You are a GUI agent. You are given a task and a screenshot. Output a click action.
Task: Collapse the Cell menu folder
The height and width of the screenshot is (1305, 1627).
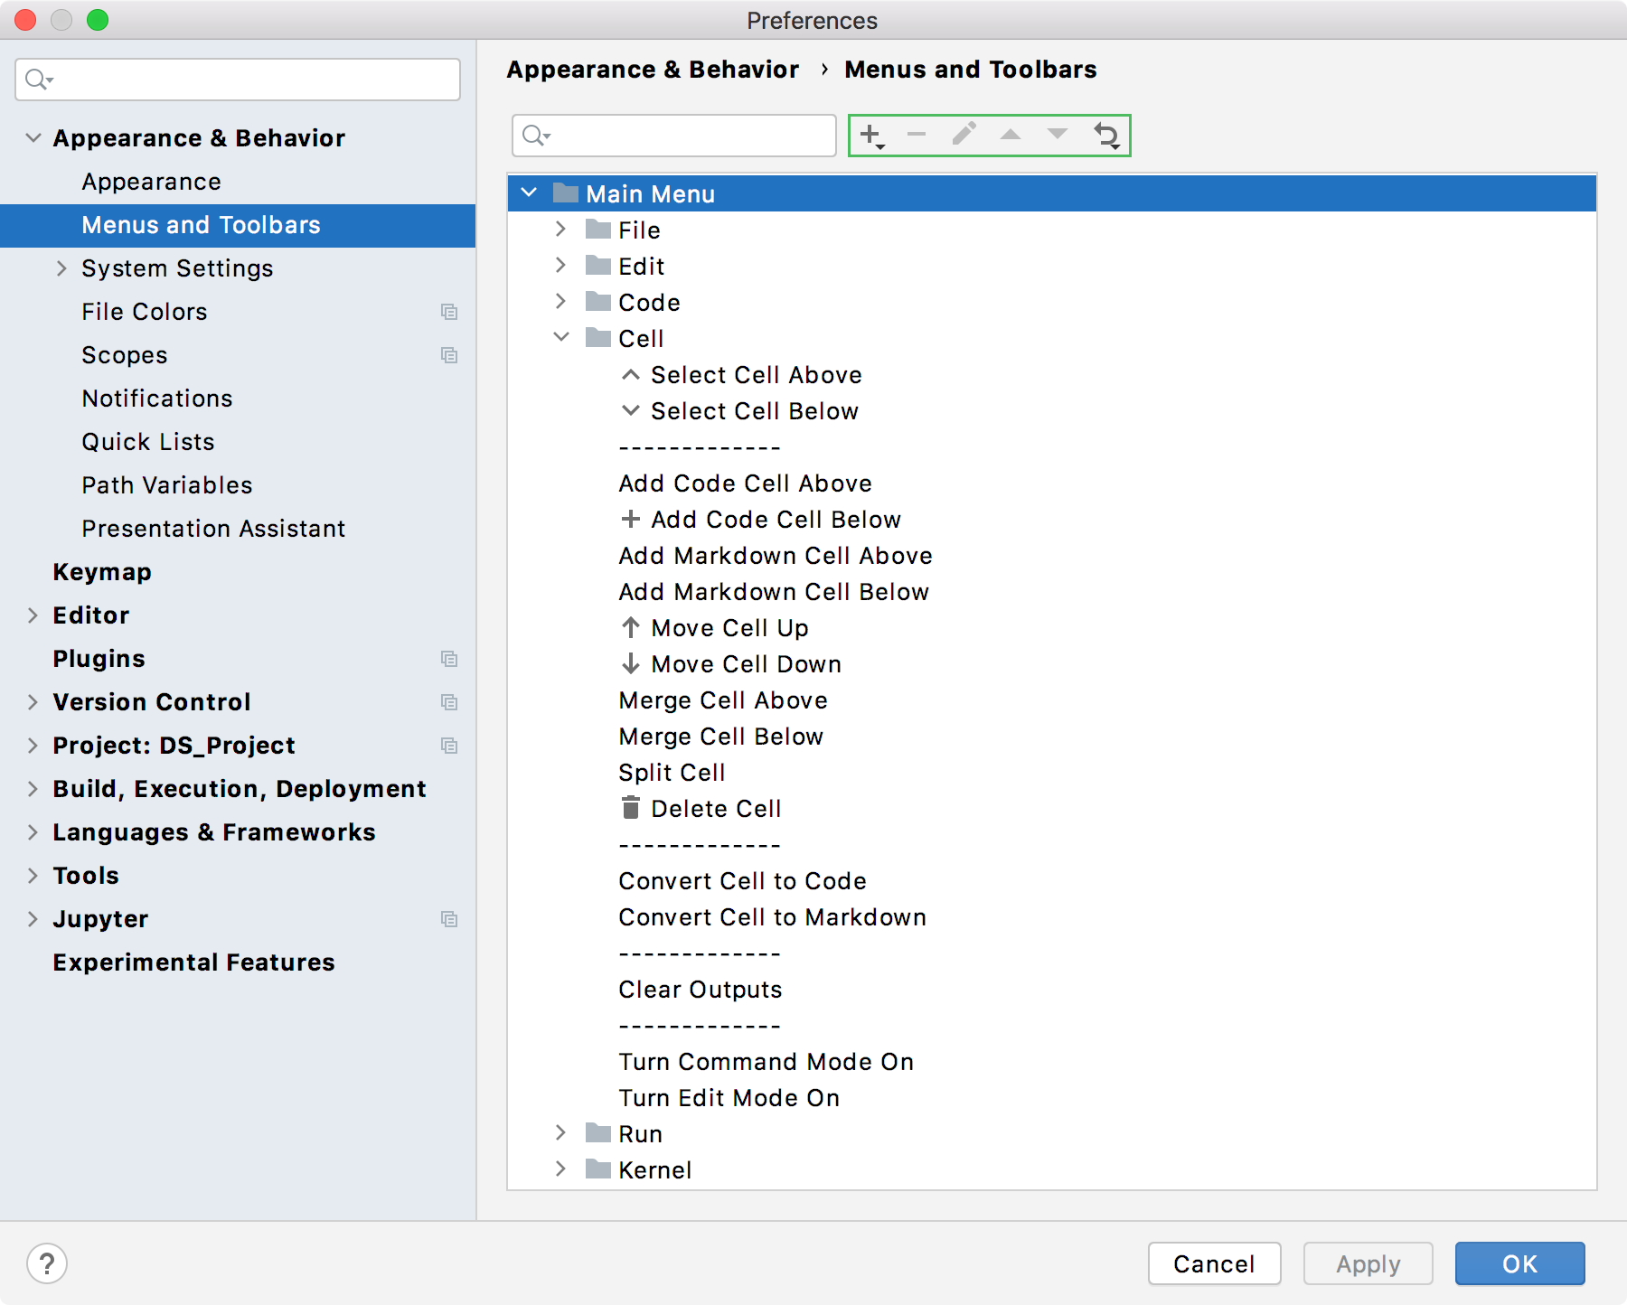[x=561, y=338]
